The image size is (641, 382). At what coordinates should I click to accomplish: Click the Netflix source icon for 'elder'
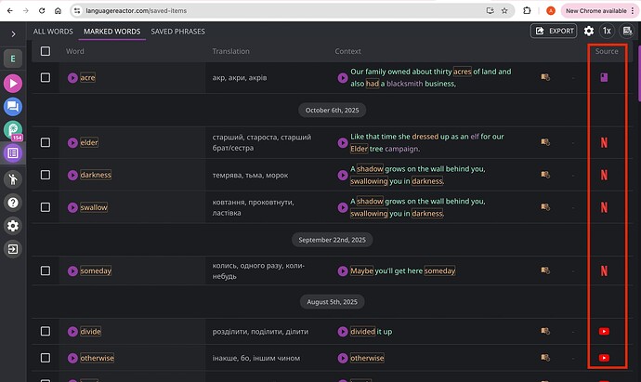[x=604, y=142]
